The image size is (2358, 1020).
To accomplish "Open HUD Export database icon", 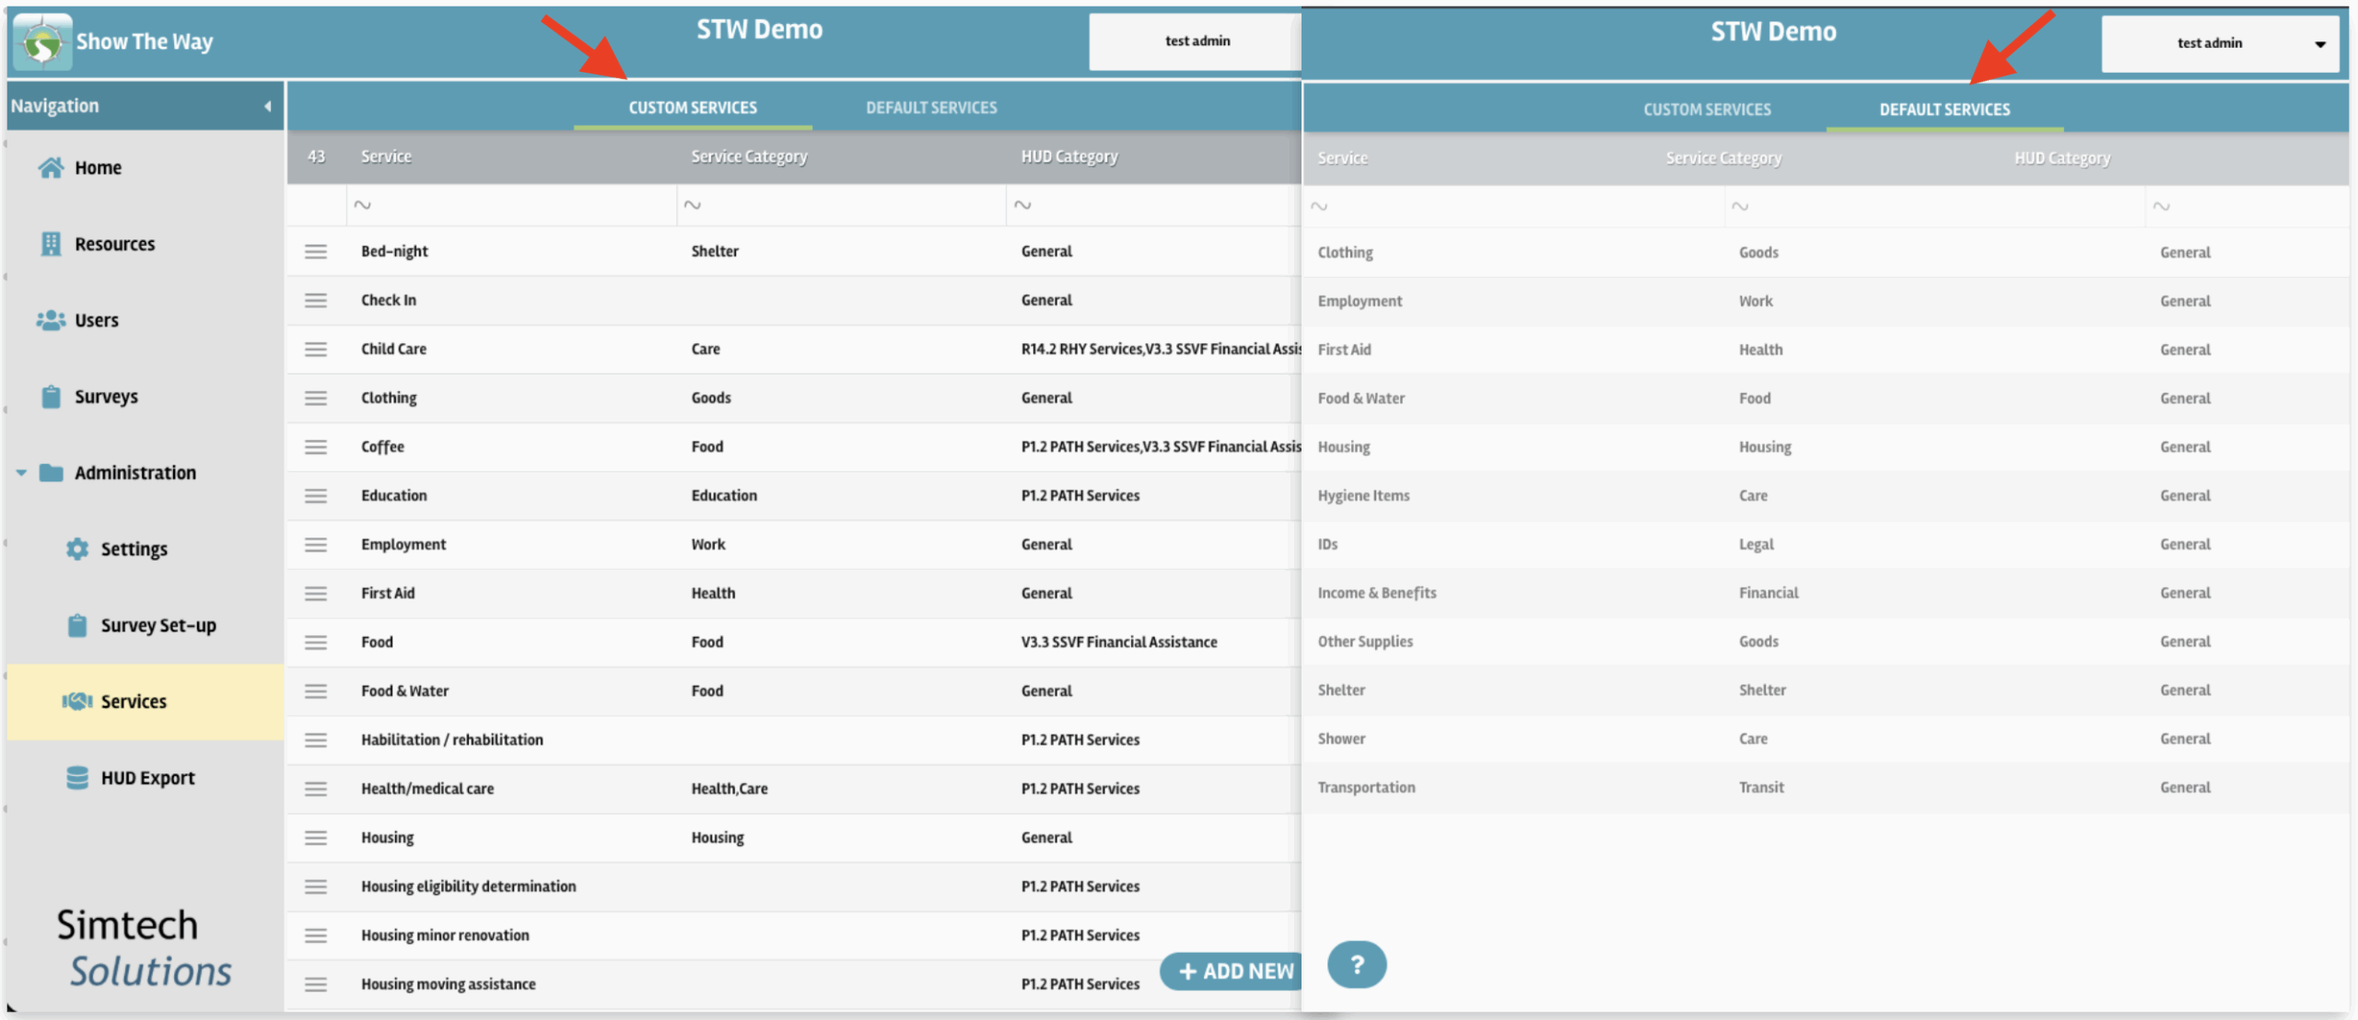I will point(77,778).
